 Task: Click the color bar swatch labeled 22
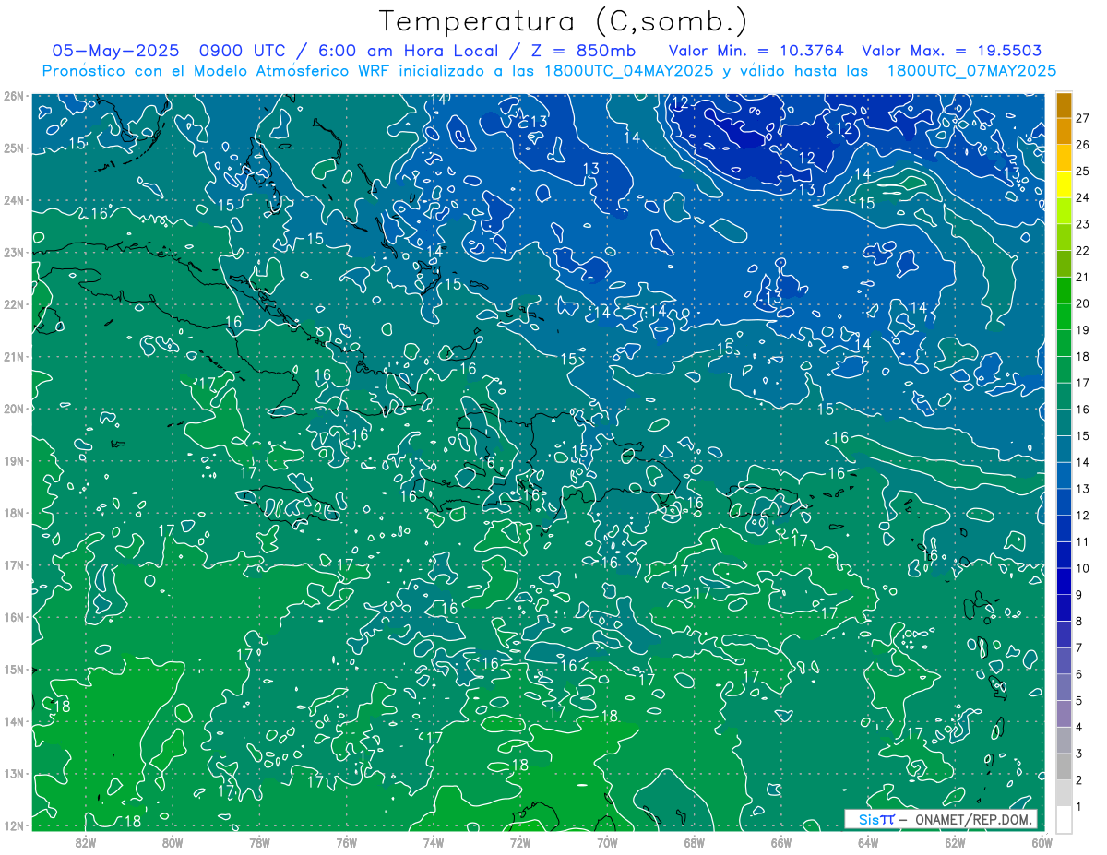tap(1064, 238)
